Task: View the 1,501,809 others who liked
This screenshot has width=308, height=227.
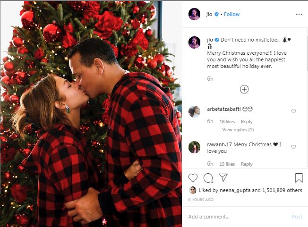Action: pyautogui.click(x=282, y=191)
